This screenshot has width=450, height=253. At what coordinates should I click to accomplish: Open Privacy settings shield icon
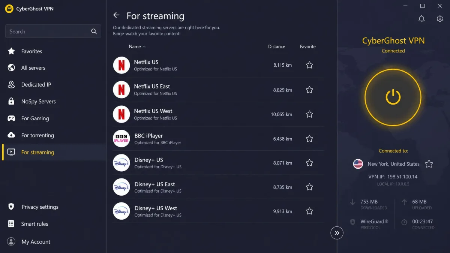11,207
